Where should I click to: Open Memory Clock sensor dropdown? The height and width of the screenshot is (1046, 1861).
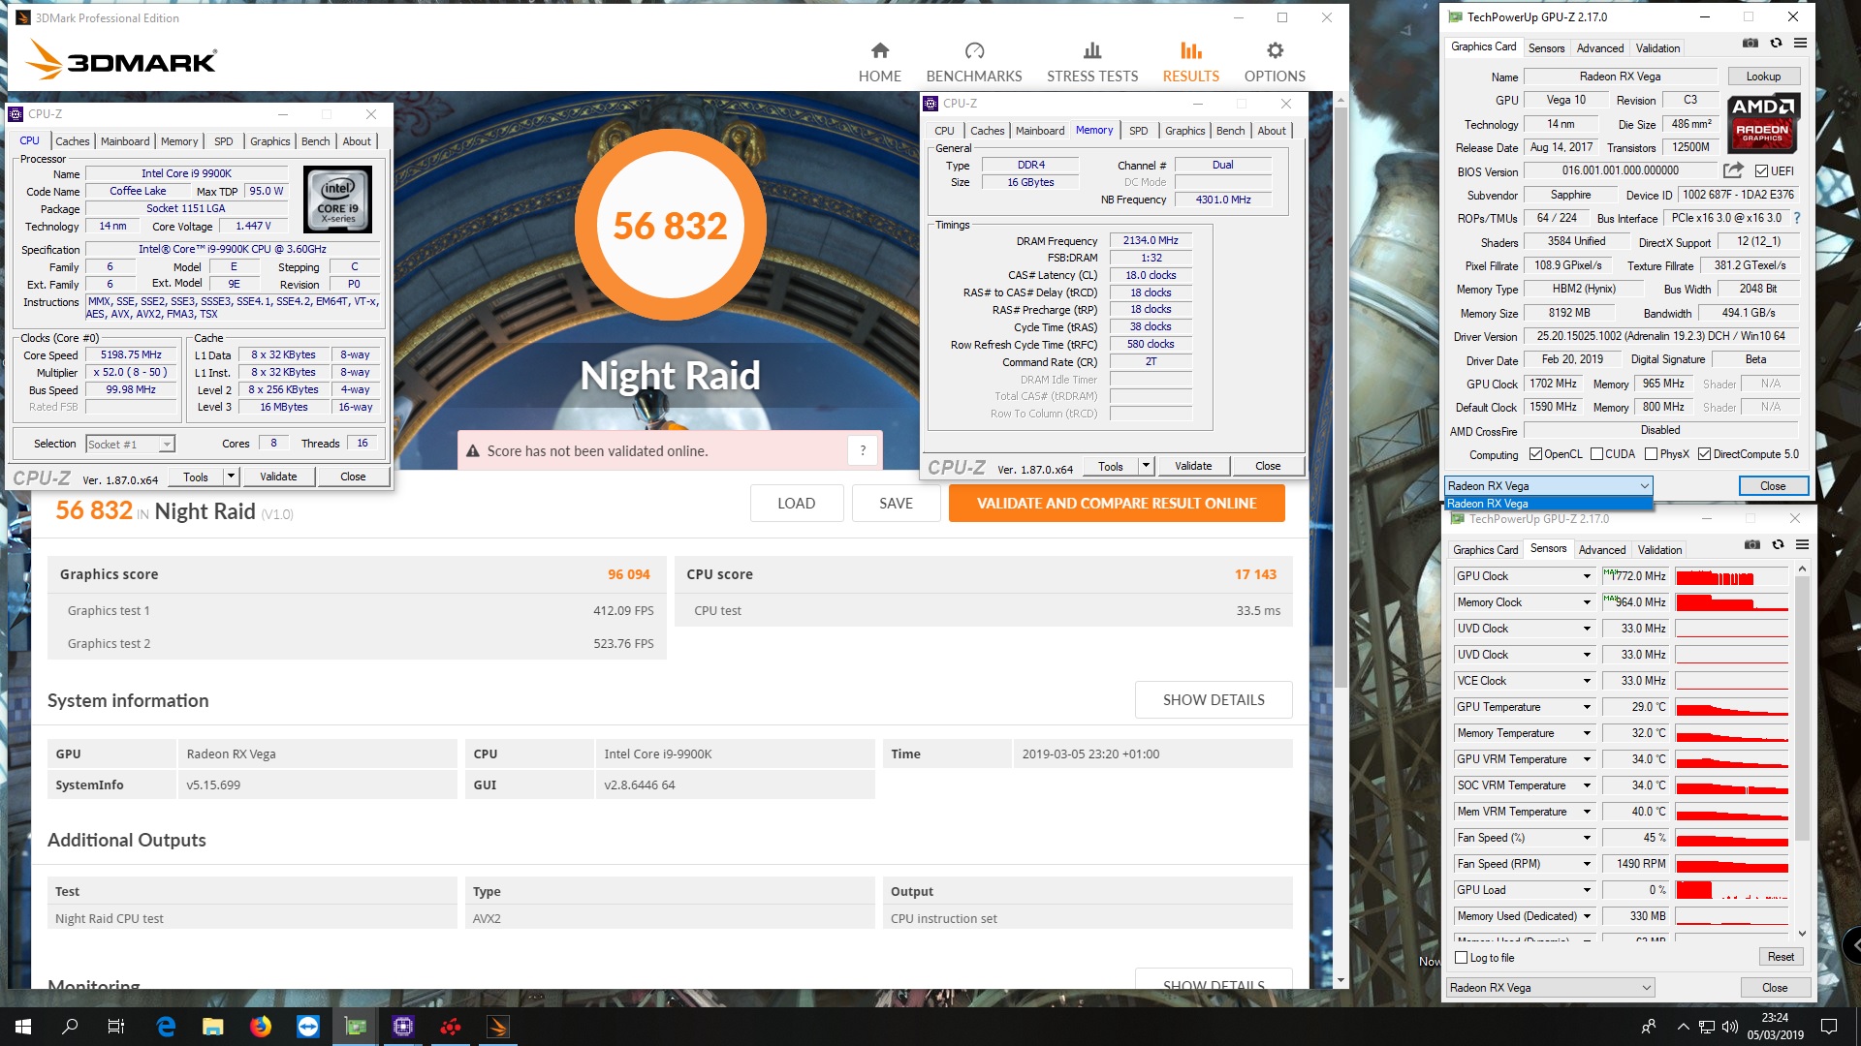(1587, 602)
